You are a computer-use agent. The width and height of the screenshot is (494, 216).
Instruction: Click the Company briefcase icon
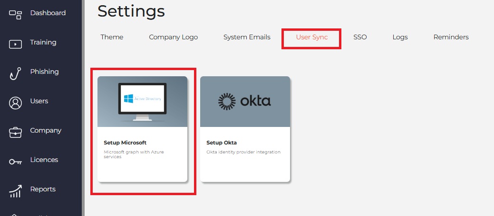(15, 133)
